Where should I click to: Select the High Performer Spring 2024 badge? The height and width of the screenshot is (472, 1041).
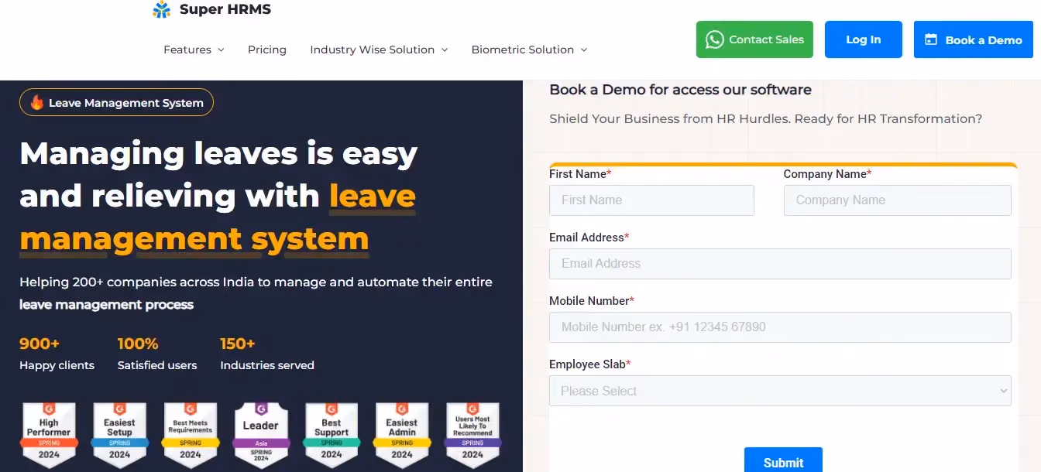[x=49, y=436]
